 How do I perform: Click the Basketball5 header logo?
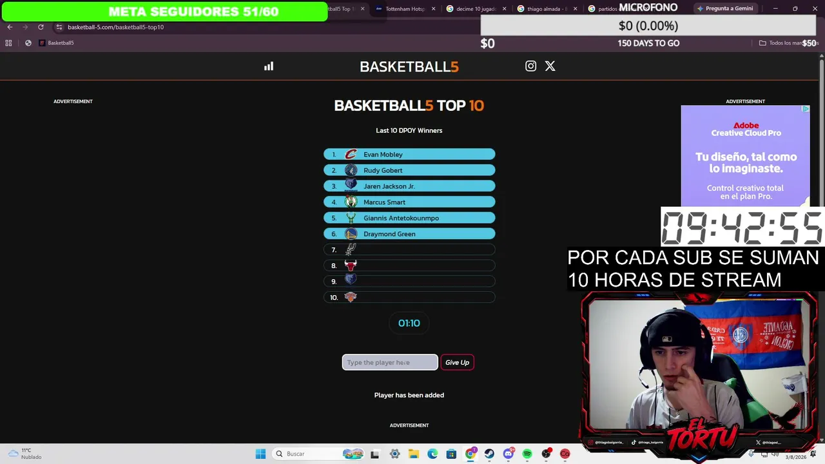(x=409, y=66)
